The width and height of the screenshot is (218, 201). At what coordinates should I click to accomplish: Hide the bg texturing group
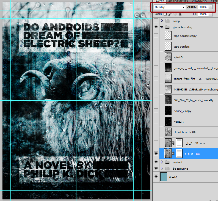point(156,168)
